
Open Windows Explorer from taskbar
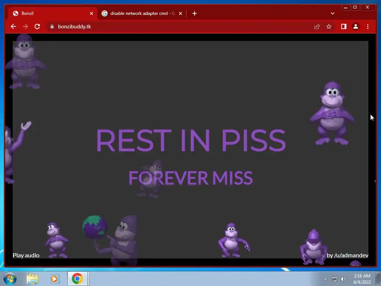point(32,279)
